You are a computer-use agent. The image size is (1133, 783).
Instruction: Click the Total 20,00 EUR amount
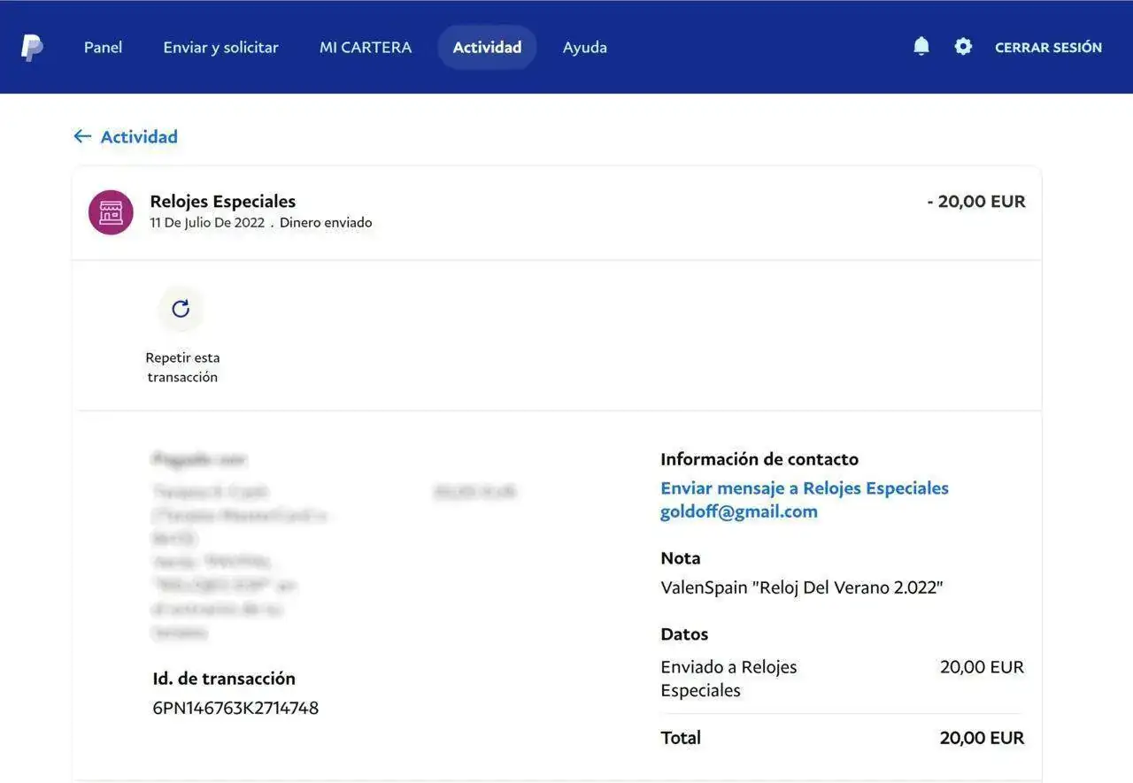[982, 738]
